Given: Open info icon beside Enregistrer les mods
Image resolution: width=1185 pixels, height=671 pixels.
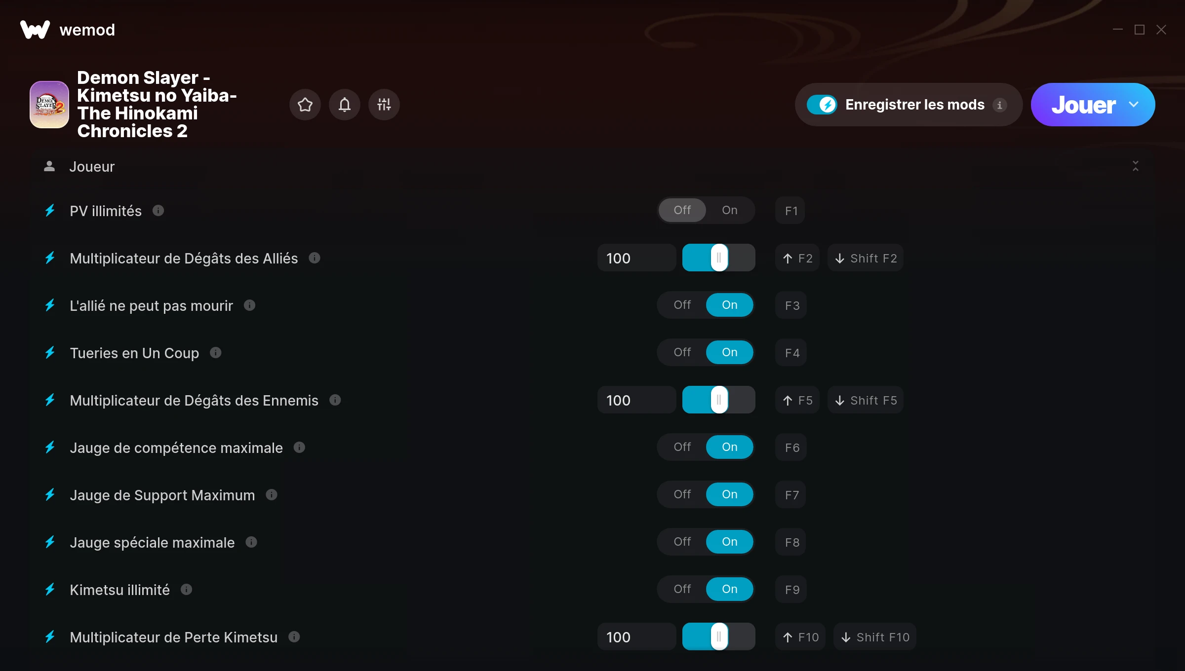Looking at the screenshot, I should click(x=1000, y=105).
